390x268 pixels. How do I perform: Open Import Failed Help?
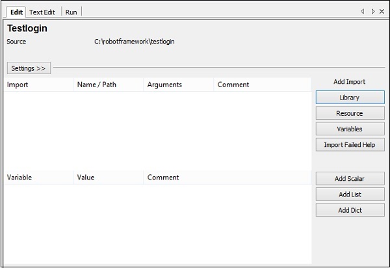tap(350, 144)
